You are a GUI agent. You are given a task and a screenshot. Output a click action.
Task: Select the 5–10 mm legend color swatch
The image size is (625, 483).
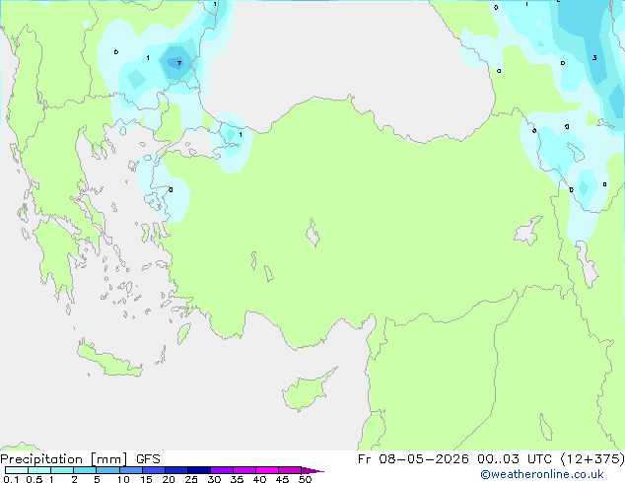pos(107,470)
